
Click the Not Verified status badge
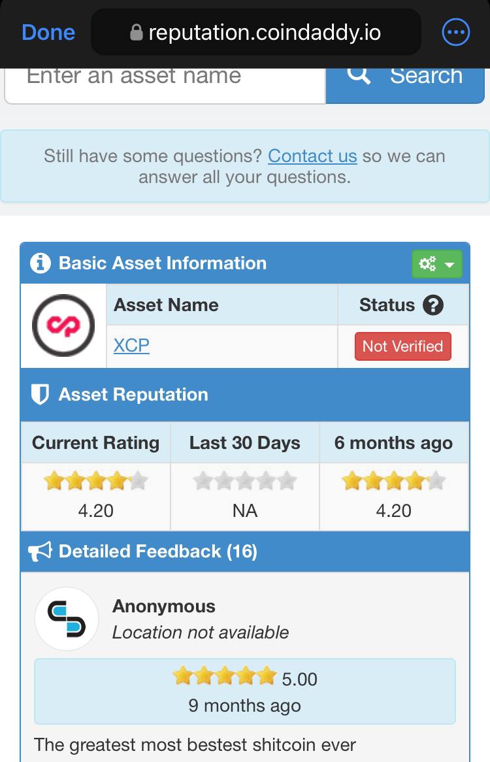click(x=402, y=346)
